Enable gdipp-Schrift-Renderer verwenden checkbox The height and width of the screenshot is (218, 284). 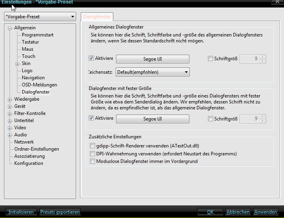tap(93, 146)
